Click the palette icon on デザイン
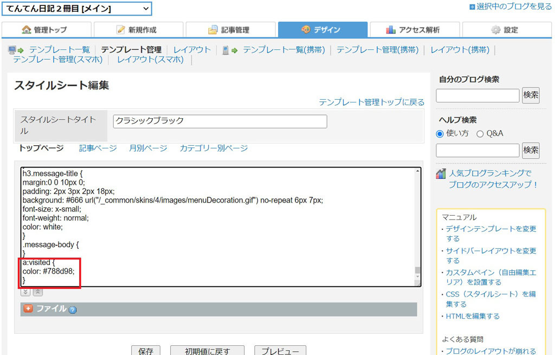 306,29
